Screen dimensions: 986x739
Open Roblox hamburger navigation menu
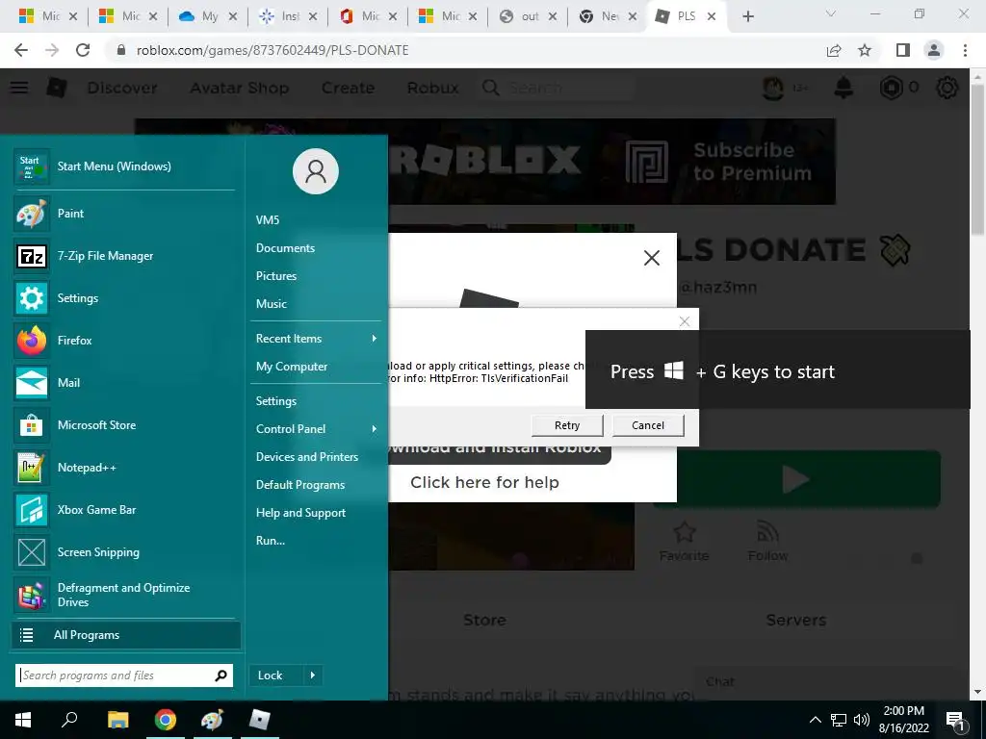(19, 88)
